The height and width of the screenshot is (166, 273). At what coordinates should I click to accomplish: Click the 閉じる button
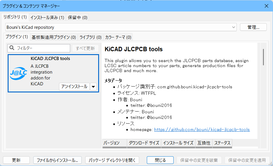[160, 160]
